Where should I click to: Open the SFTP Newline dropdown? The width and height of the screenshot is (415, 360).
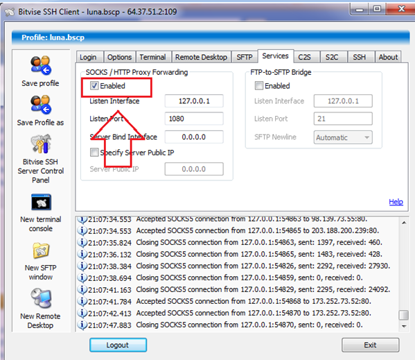[x=343, y=137]
